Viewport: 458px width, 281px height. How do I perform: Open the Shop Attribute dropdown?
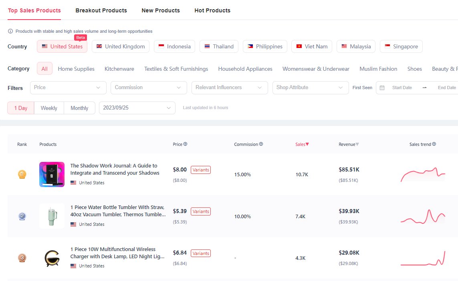[x=311, y=88]
